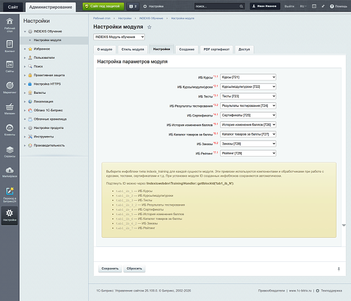Open the ИБ Курсы dropdown
Image resolution: width=351 pixels, height=301 pixels.
248,77
